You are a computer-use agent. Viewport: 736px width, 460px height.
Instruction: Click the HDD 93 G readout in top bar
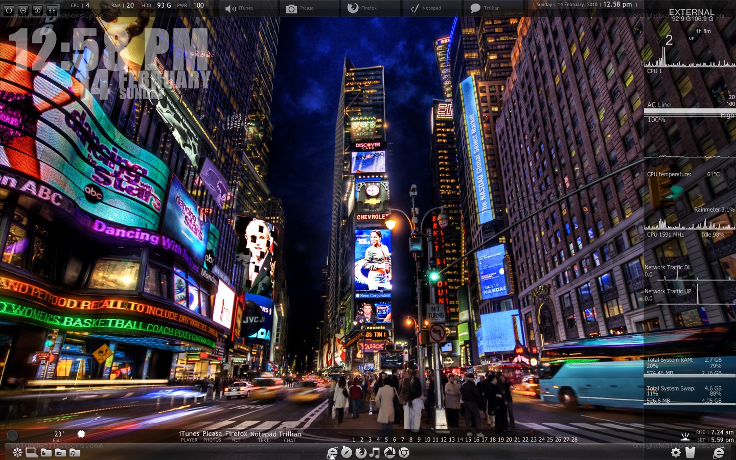(x=156, y=6)
